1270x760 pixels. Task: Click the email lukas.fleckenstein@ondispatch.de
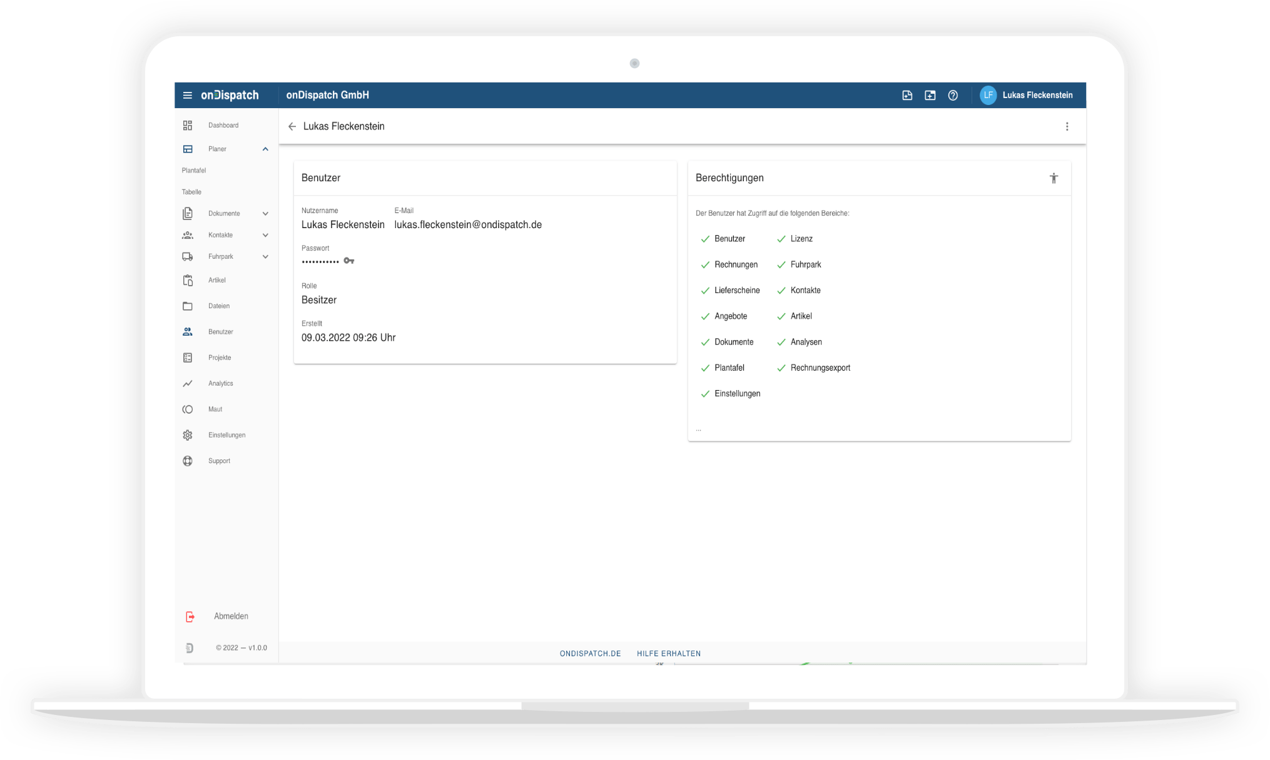coord(468,224)
